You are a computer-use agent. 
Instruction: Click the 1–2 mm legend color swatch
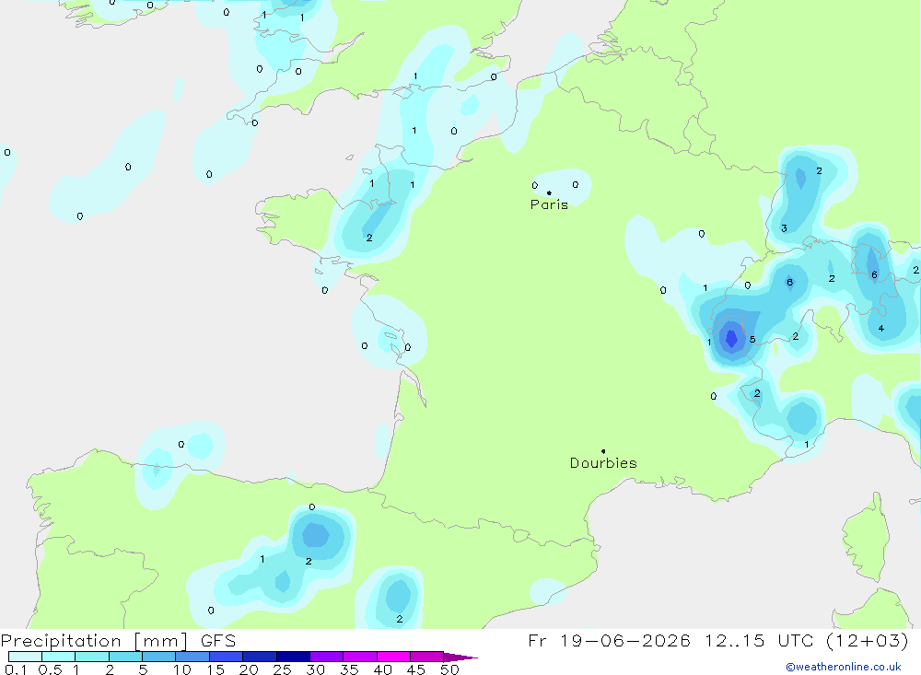(92, 657)
